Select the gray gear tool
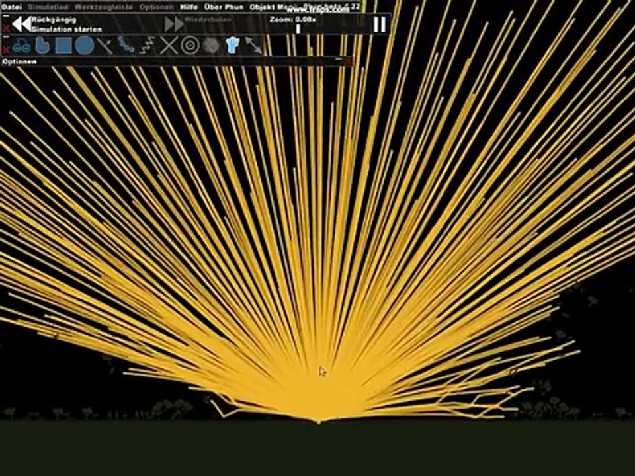635x476 pixels. [211, 46]
